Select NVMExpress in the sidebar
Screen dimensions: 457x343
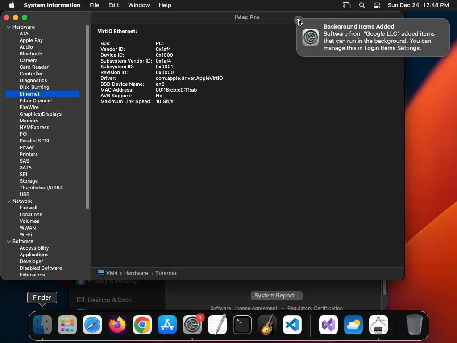click(34, 127)
